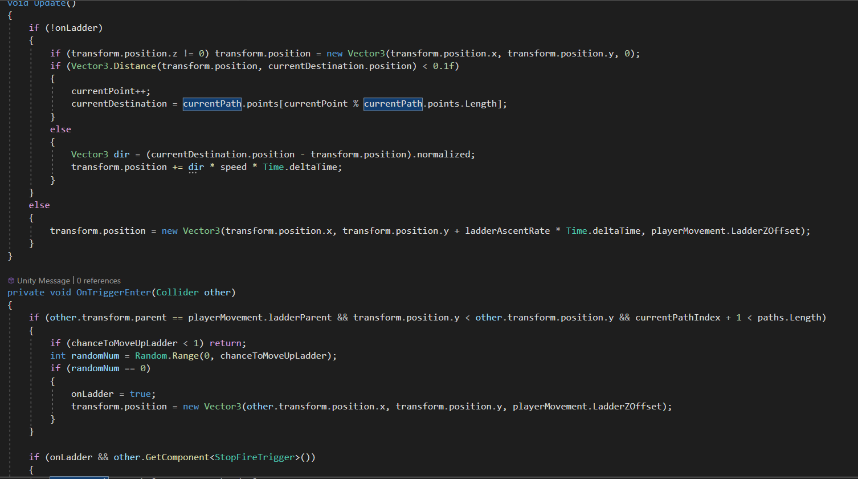Click the return keyword

pos(225,343)
